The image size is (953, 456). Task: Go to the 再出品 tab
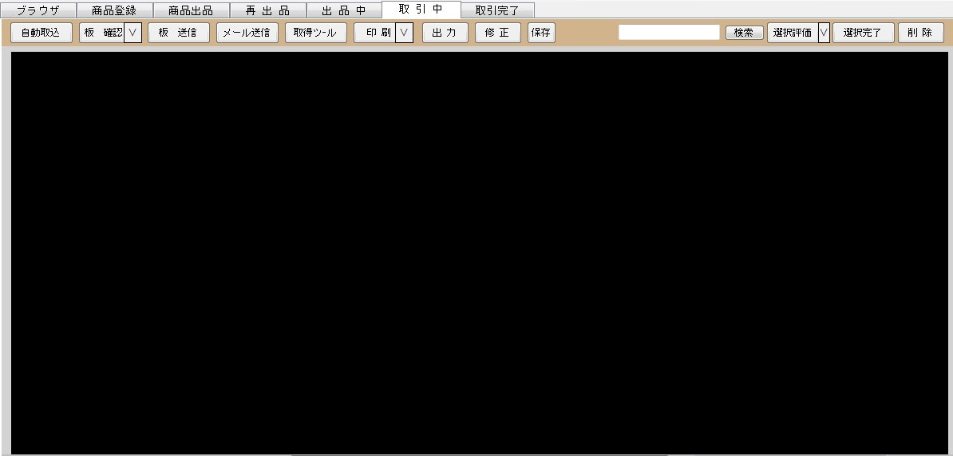point(268,10)
